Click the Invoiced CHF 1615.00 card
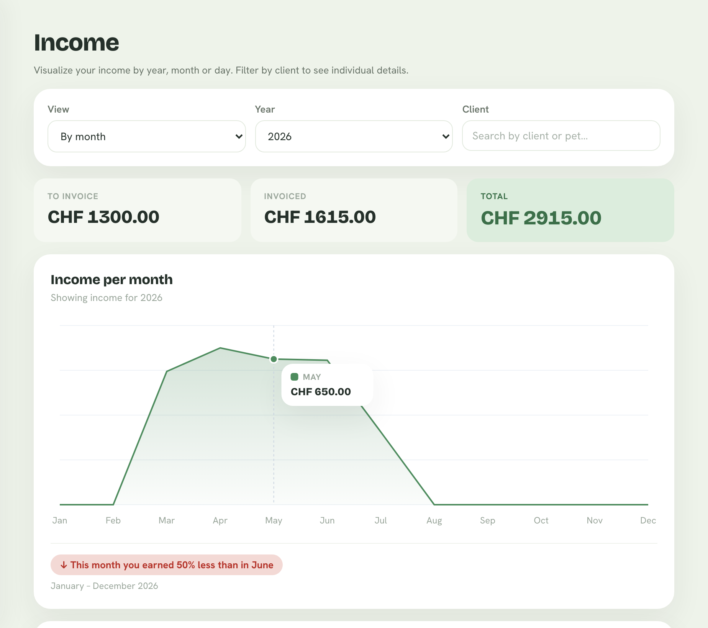The image size is (708, 628). click(x=354, y=210)
